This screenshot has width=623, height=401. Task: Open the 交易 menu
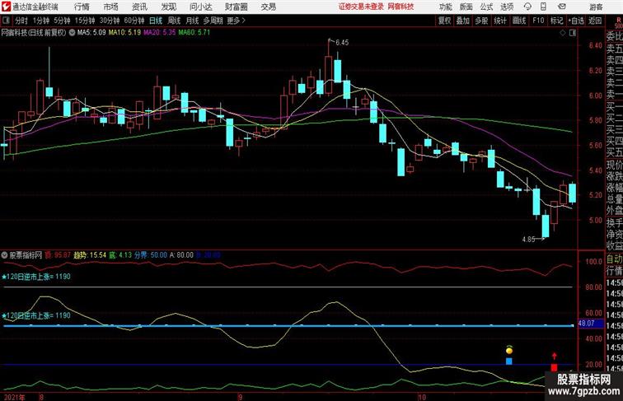[268, 7]
